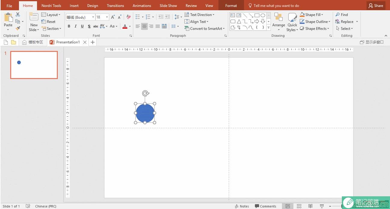Open the Shape Outline dropdown

[315, 22]
